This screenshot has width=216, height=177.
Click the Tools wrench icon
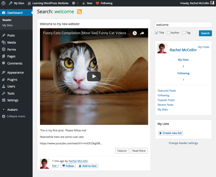pyautogui.click(x=4, y=93)
